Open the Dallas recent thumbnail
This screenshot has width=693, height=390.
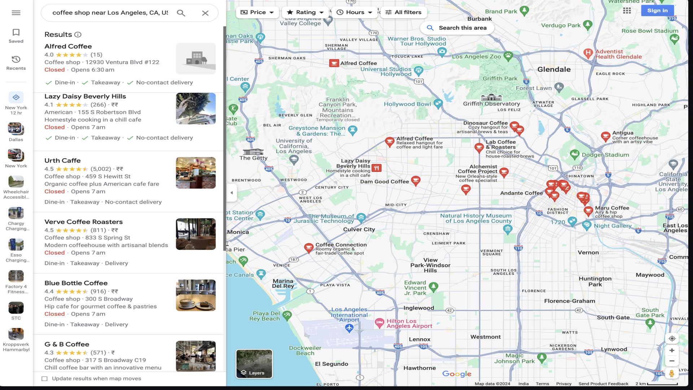[x=16, y=132]
